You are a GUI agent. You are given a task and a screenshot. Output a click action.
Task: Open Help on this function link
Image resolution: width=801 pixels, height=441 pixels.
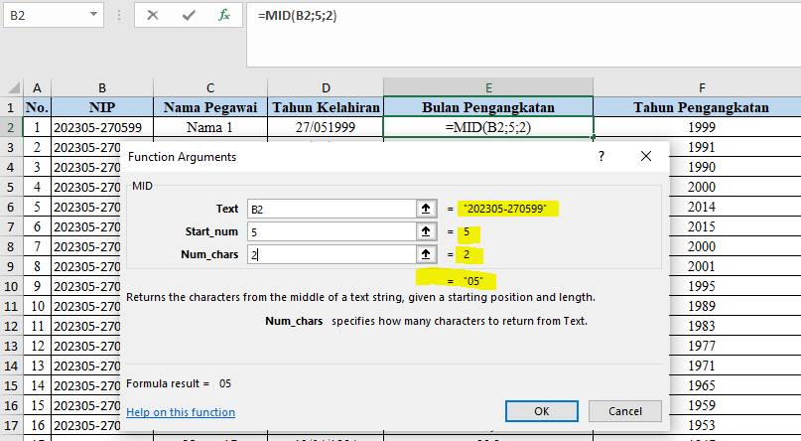coord(181,412)
